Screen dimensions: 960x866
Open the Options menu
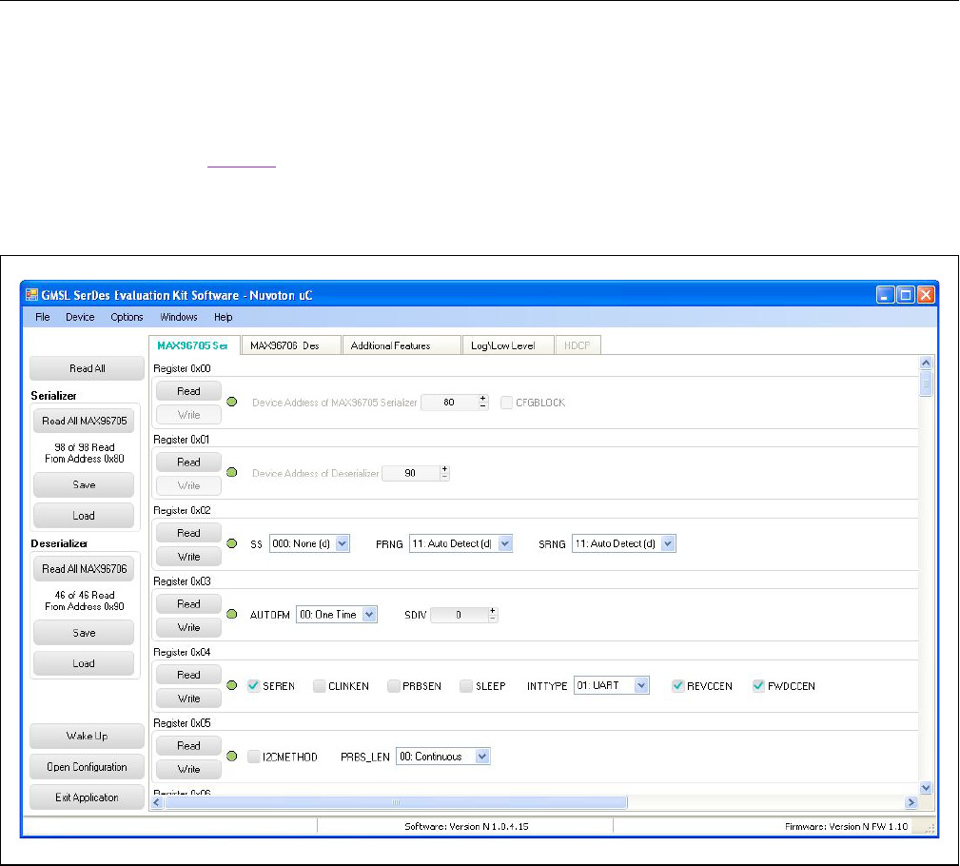(127, 317)
